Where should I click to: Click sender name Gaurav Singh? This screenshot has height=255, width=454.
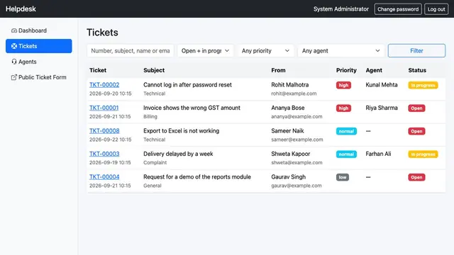click(x=289, y=177)
